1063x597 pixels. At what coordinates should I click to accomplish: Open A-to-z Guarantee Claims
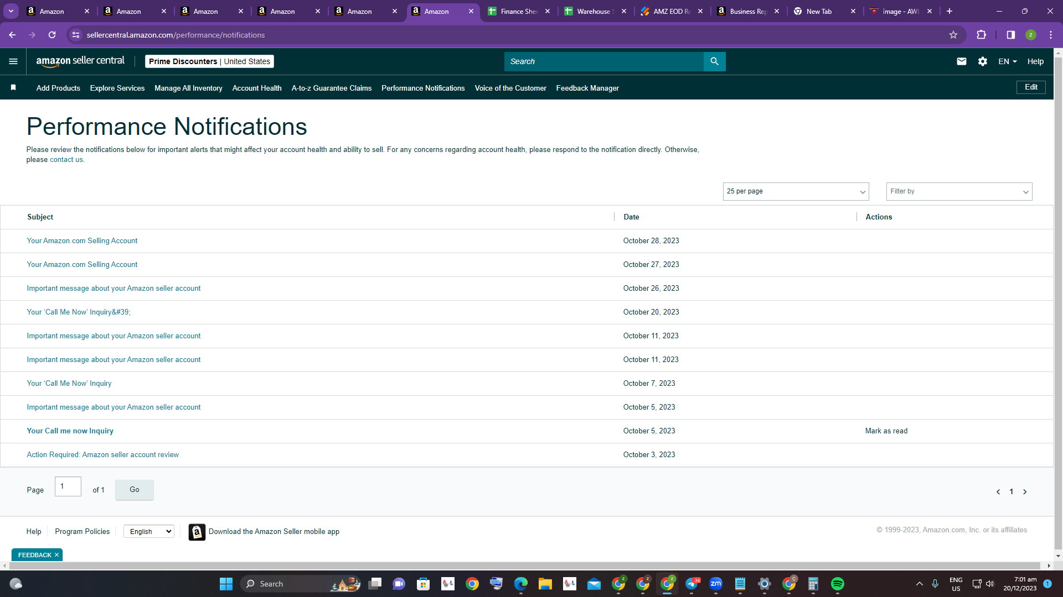(332, 88)
